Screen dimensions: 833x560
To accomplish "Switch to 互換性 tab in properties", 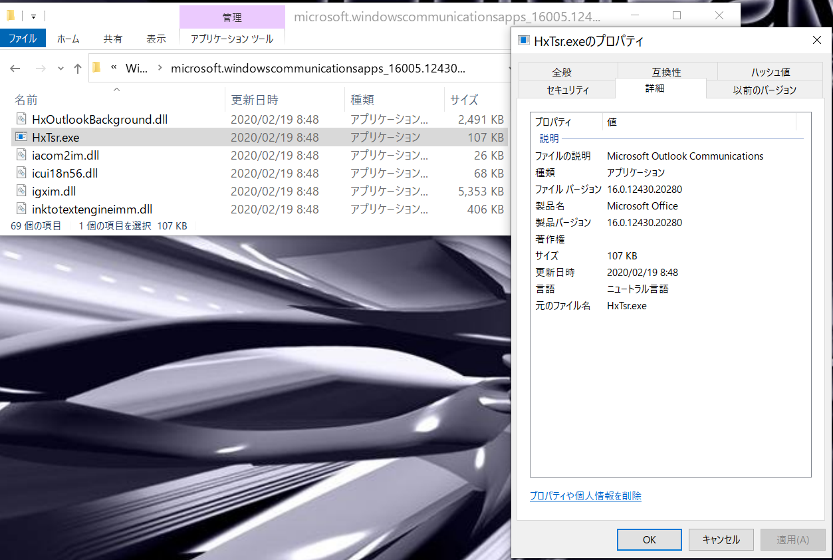I will (667, 72).
